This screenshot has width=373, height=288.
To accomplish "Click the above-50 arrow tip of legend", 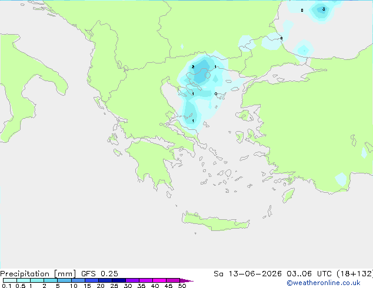I will pyautogui.click(x=186, y=281).
